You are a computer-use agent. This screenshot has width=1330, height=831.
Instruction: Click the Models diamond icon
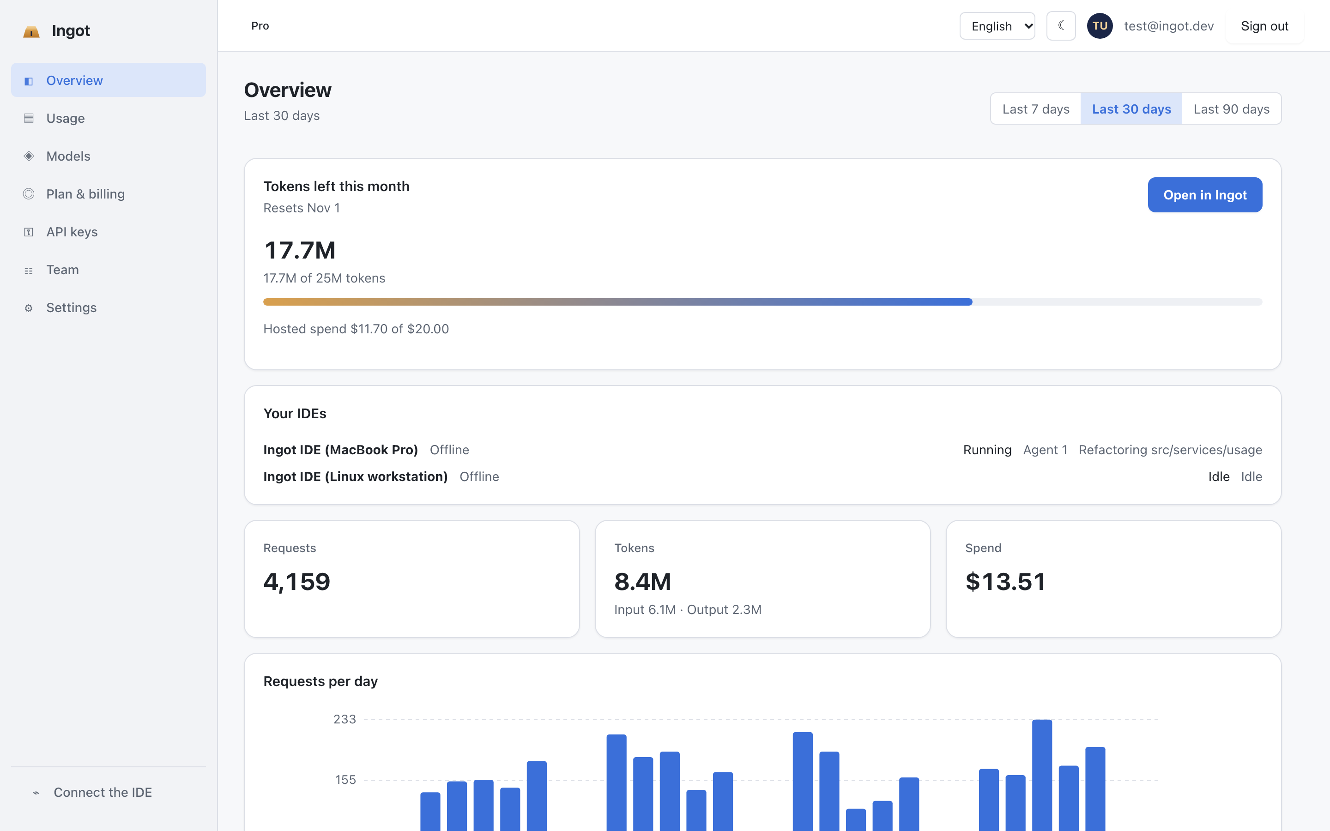tap(29, 156)
